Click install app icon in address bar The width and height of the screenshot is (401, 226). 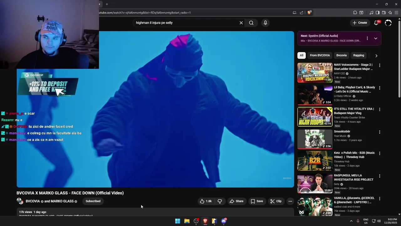click(294, 13)
